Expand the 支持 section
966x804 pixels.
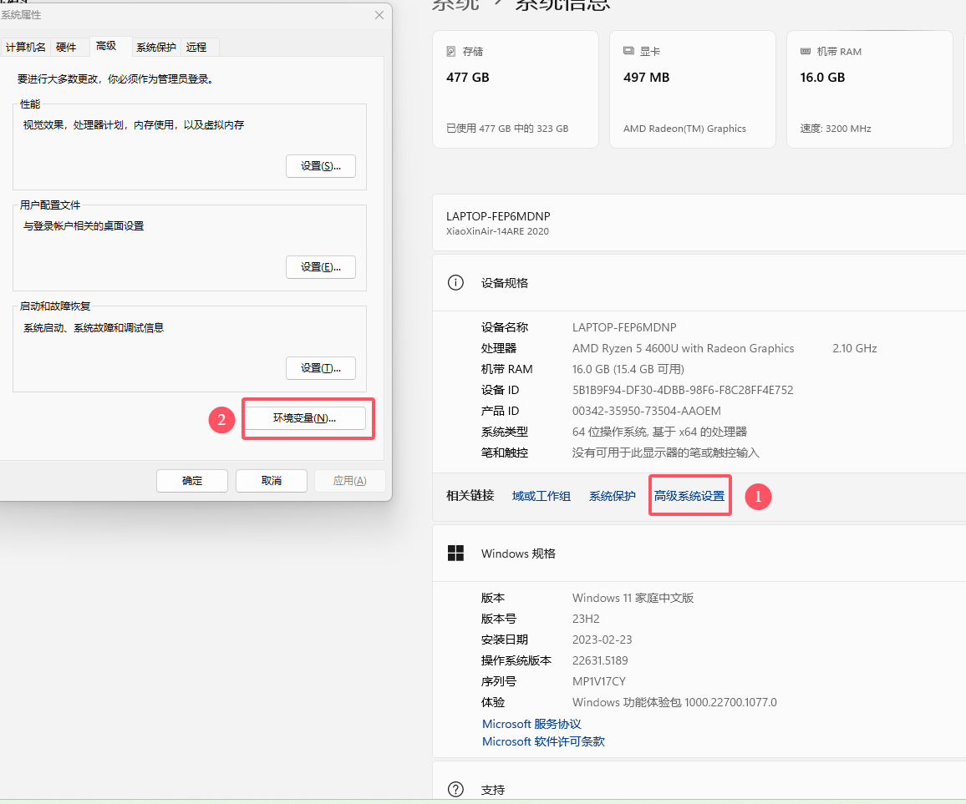(699, 781)
